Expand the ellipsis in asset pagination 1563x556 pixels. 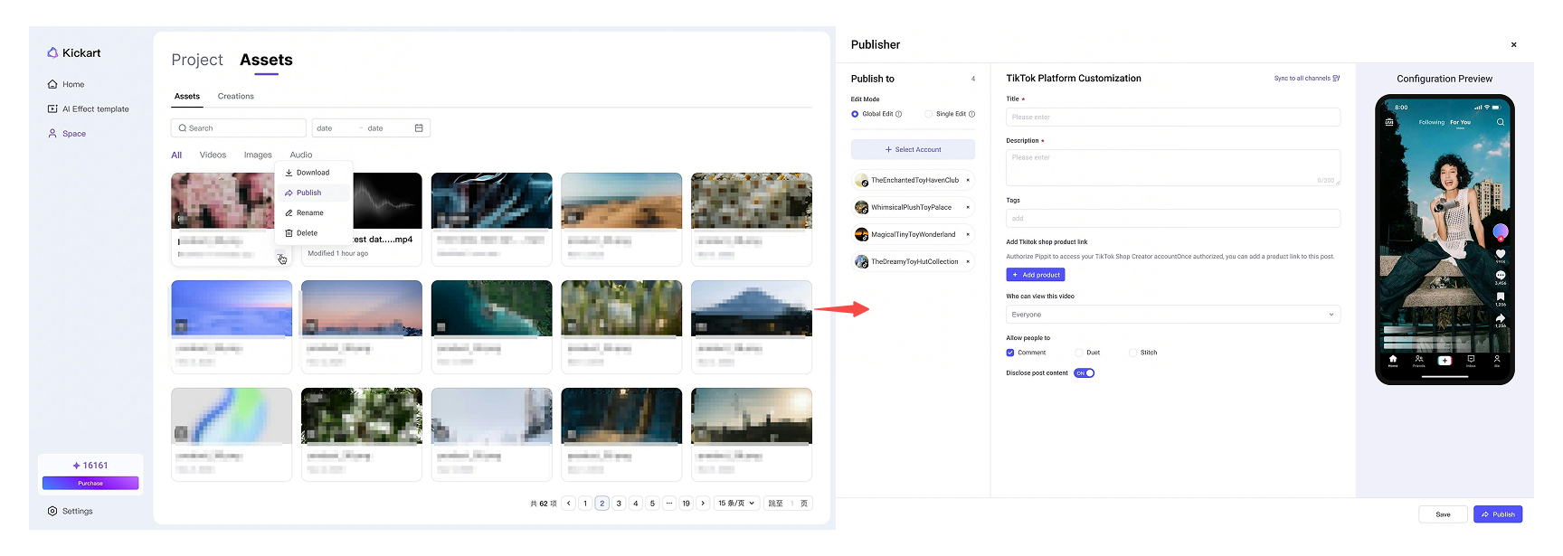click(x=669, y=504)
